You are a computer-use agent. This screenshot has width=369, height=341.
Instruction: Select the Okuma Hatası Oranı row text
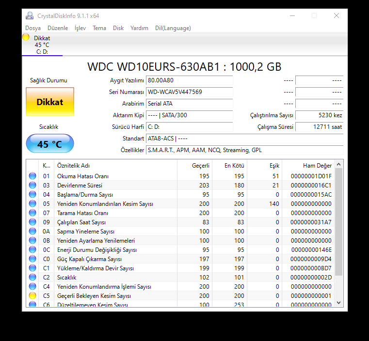pos(83,176)
